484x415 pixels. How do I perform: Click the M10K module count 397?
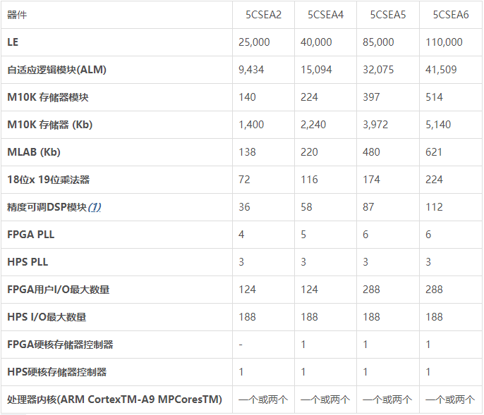(x=371, y=97)
